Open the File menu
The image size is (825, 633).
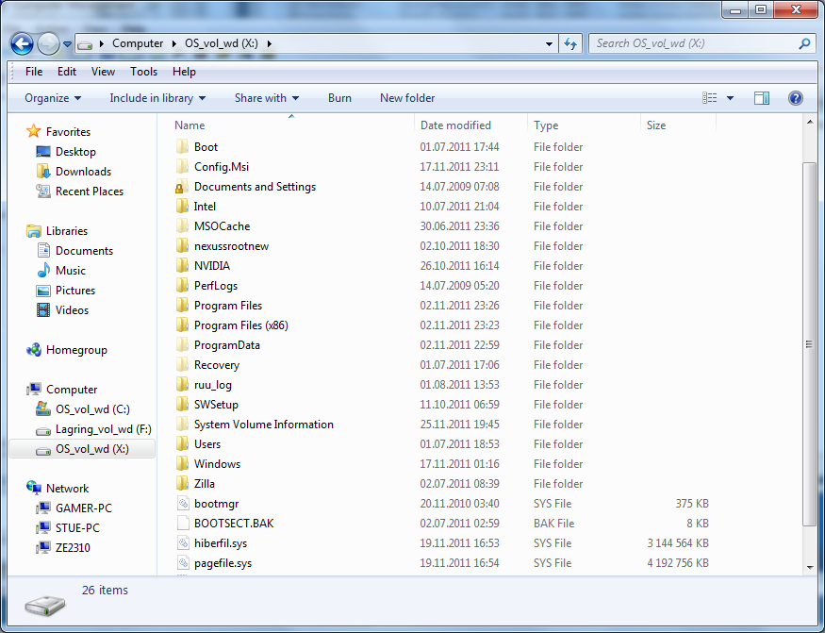34,72
